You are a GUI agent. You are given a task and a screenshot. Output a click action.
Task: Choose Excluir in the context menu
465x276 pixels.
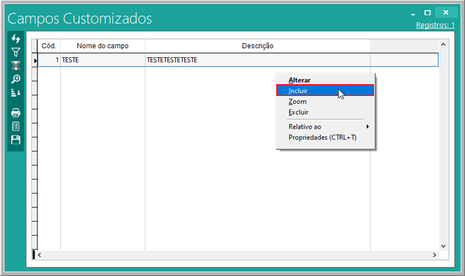(x=299, y=112)
